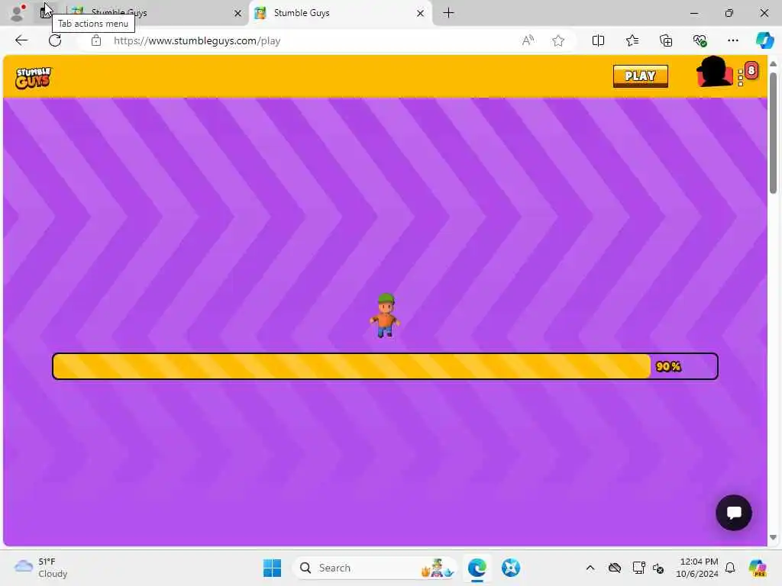The image size is (782, 586).
Task: Open split screen view
Action: (598, 40)
